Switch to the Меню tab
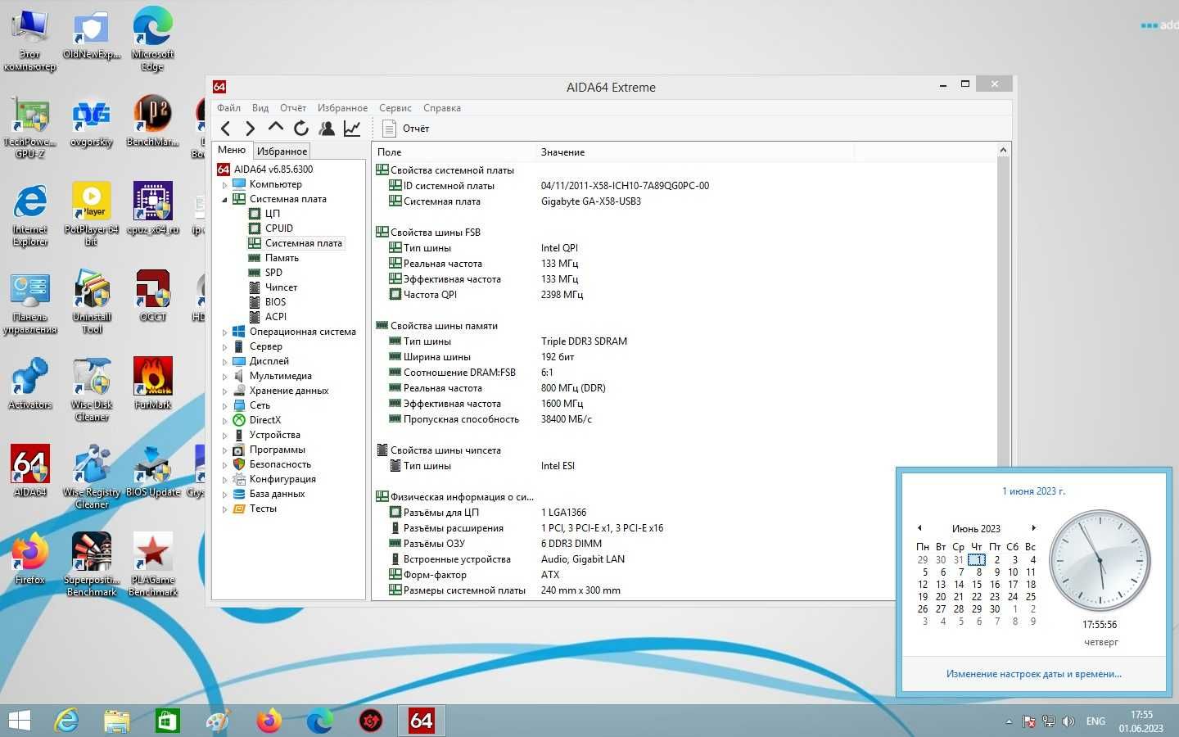Image resolution: width=1179 pixels, height=737 pixels. click(x=232, y=150)
